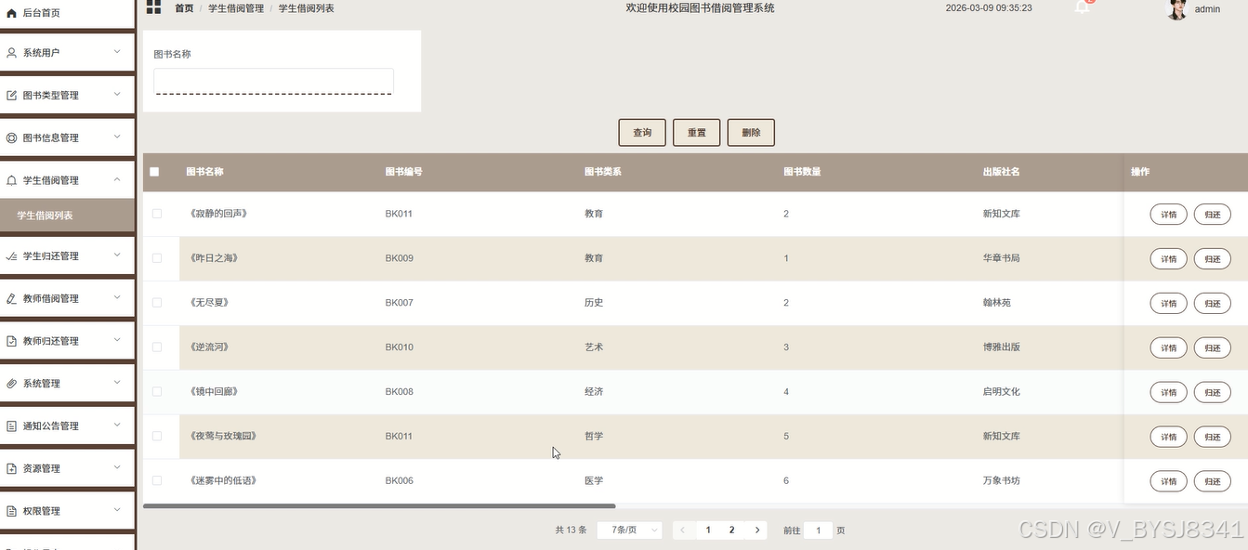Click the grid menu icon beside 首页
The image size is (1248, 550).
coord(153,7)
